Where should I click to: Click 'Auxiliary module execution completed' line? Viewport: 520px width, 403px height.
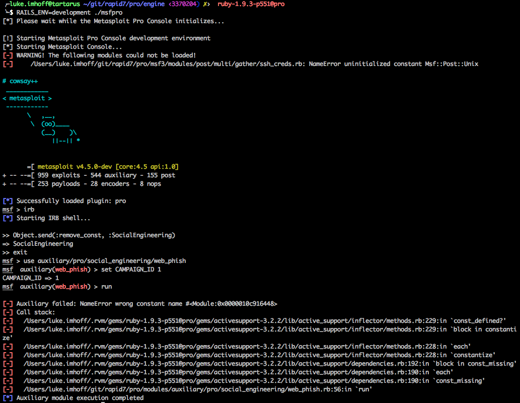tap(73, 398)
